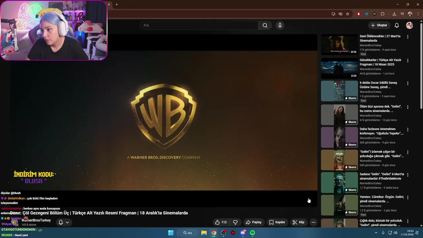Open the "Gelin!"i izlemek çılgın bir title
The width and height of the screenshot is (423, 238).
point(382,154)
